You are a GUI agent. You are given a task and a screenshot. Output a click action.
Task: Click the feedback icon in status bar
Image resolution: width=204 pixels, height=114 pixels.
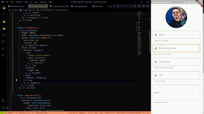pyautogui.click(x=144, y=113)
